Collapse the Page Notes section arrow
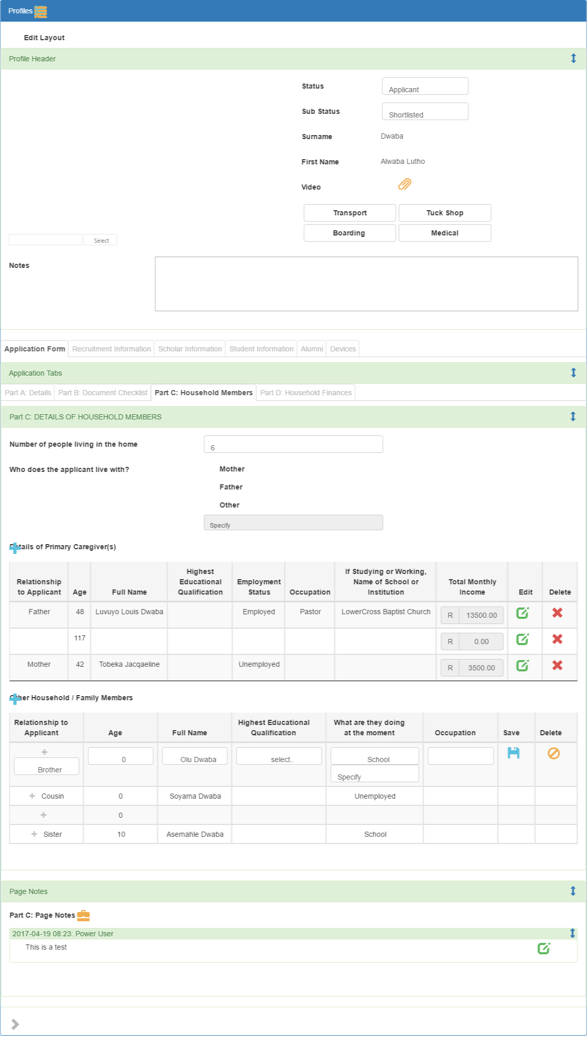This screenshot has width=587, height=1046. tap(573, 891)
